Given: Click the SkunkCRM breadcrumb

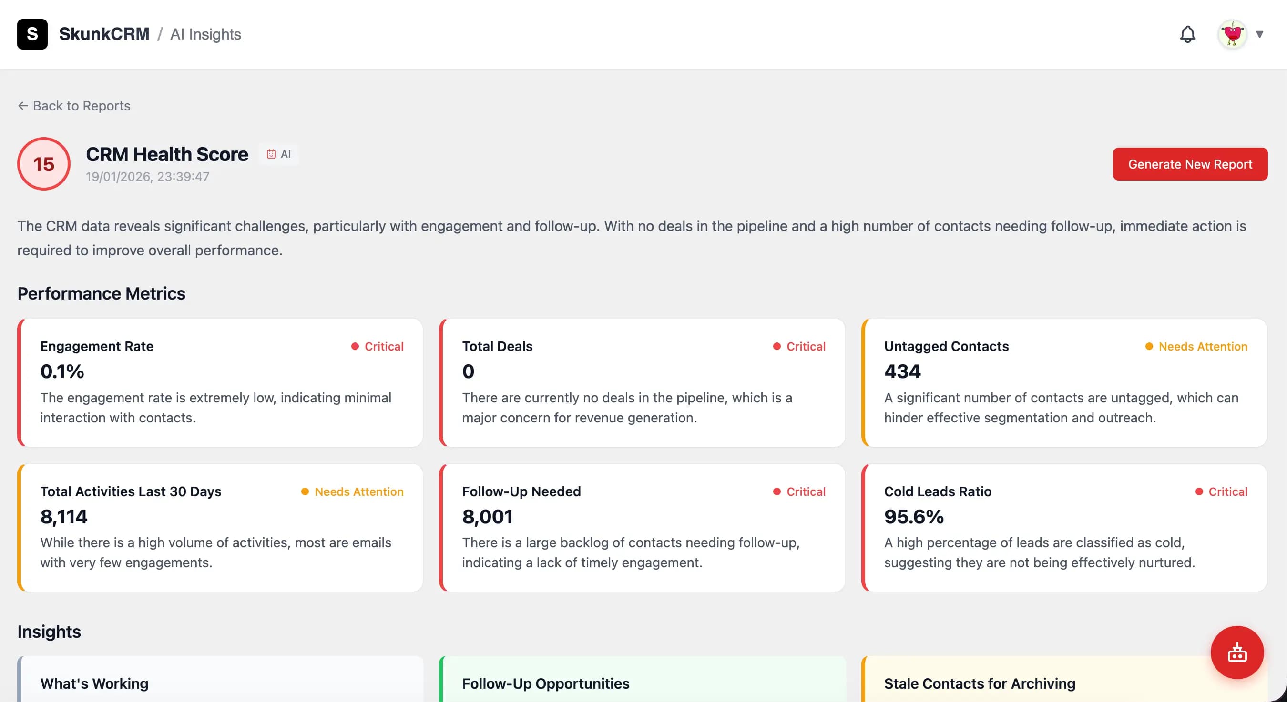Looking at the screenshot, I should point(104,33).
